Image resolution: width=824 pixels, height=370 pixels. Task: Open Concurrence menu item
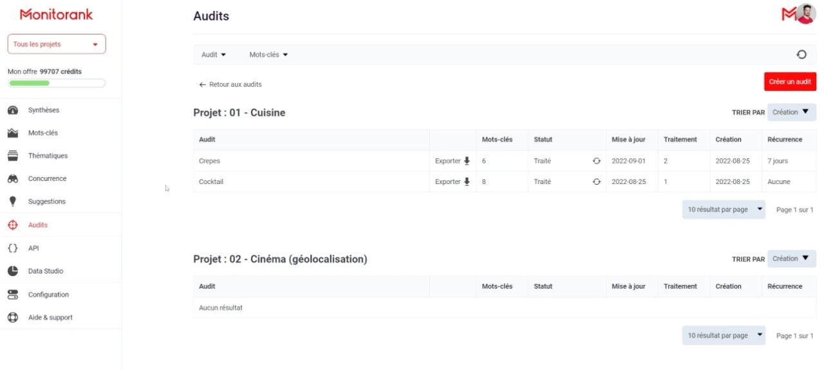pos(47,179)
